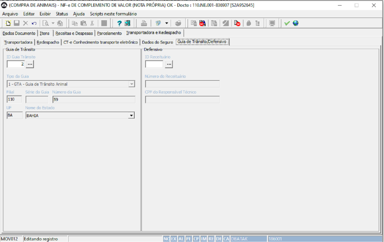Open the Tipo da Guia dropdown

coord(131,84)
